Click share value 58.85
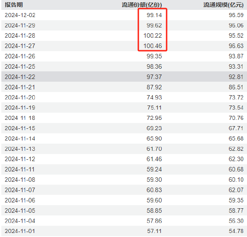247x237 pixels. (x=154, y=211)
